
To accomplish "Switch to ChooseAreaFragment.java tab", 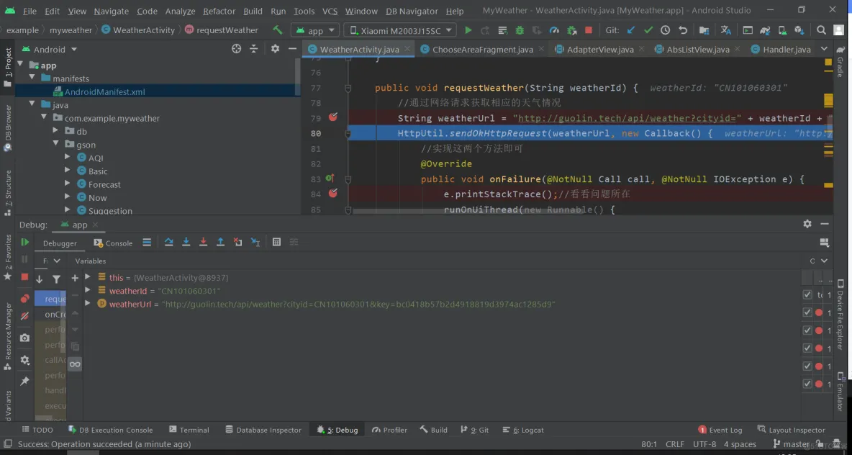I will (x=483, y=50).
